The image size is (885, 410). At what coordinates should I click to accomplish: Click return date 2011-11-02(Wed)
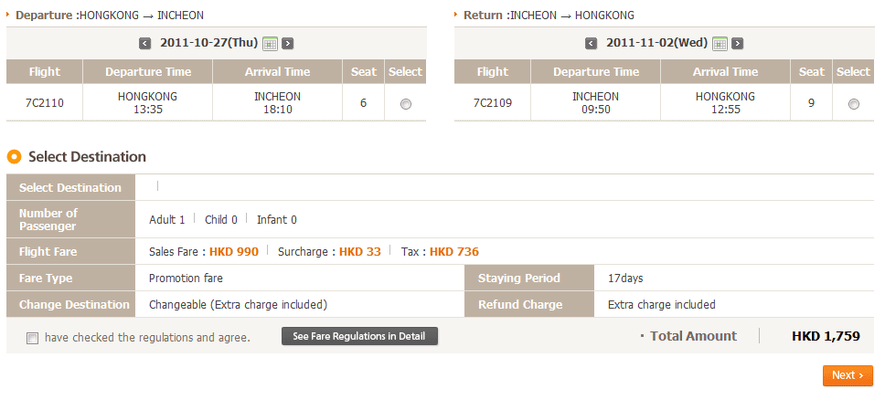656,43
